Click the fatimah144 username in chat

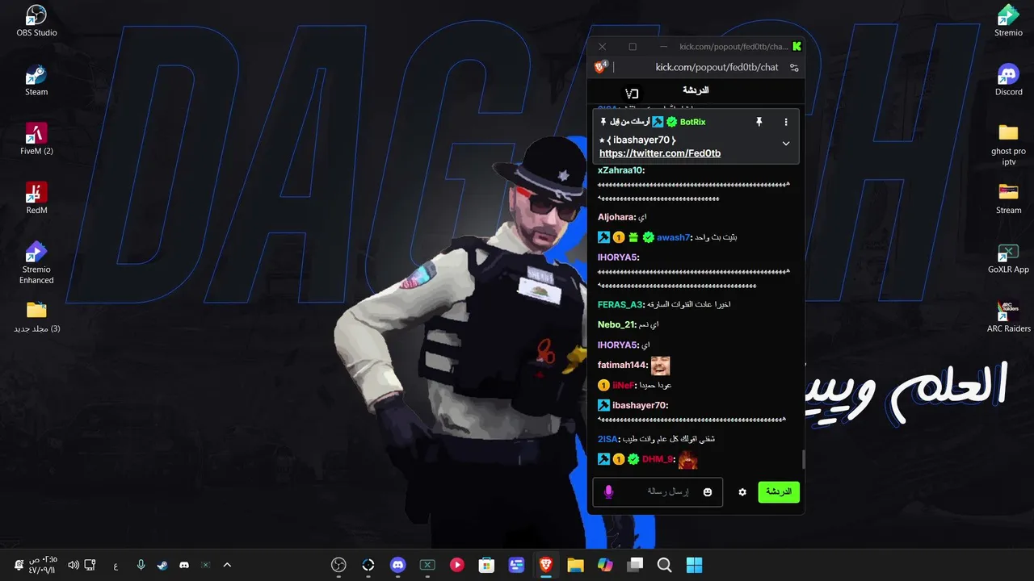[623, 365]
